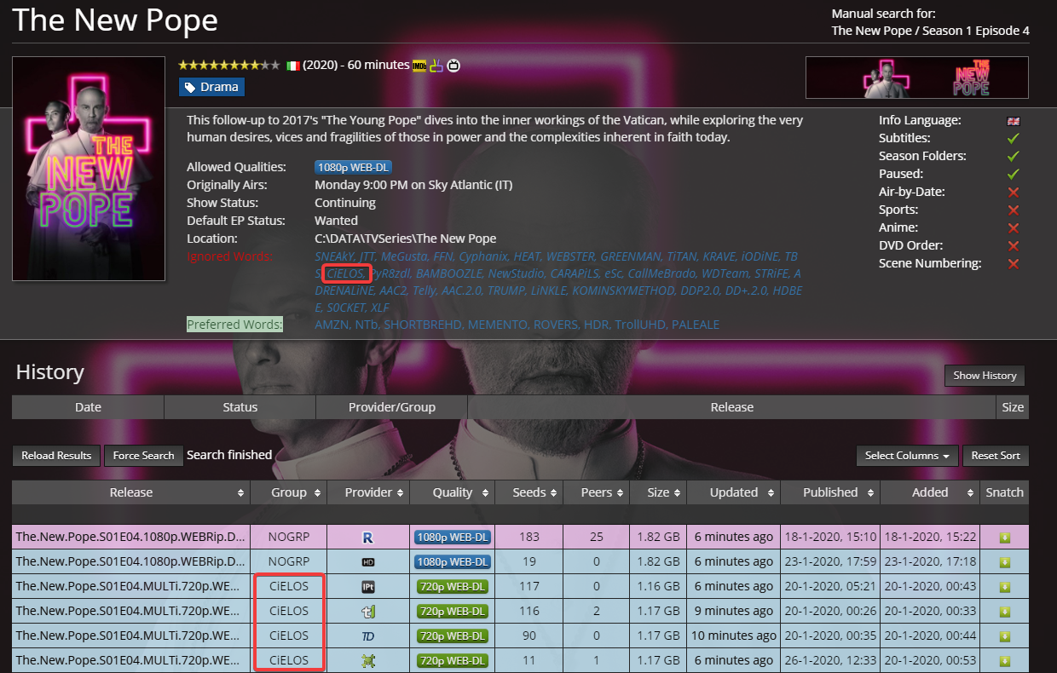Sort results by the Peers column
The height and width of the screenshot is (673, 1057).
tap(596, 492)
